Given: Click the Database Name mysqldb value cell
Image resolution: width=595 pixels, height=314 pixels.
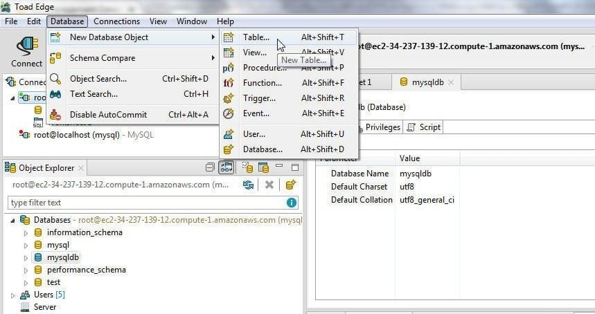Looking at the screenshot, I should point(416,174).
